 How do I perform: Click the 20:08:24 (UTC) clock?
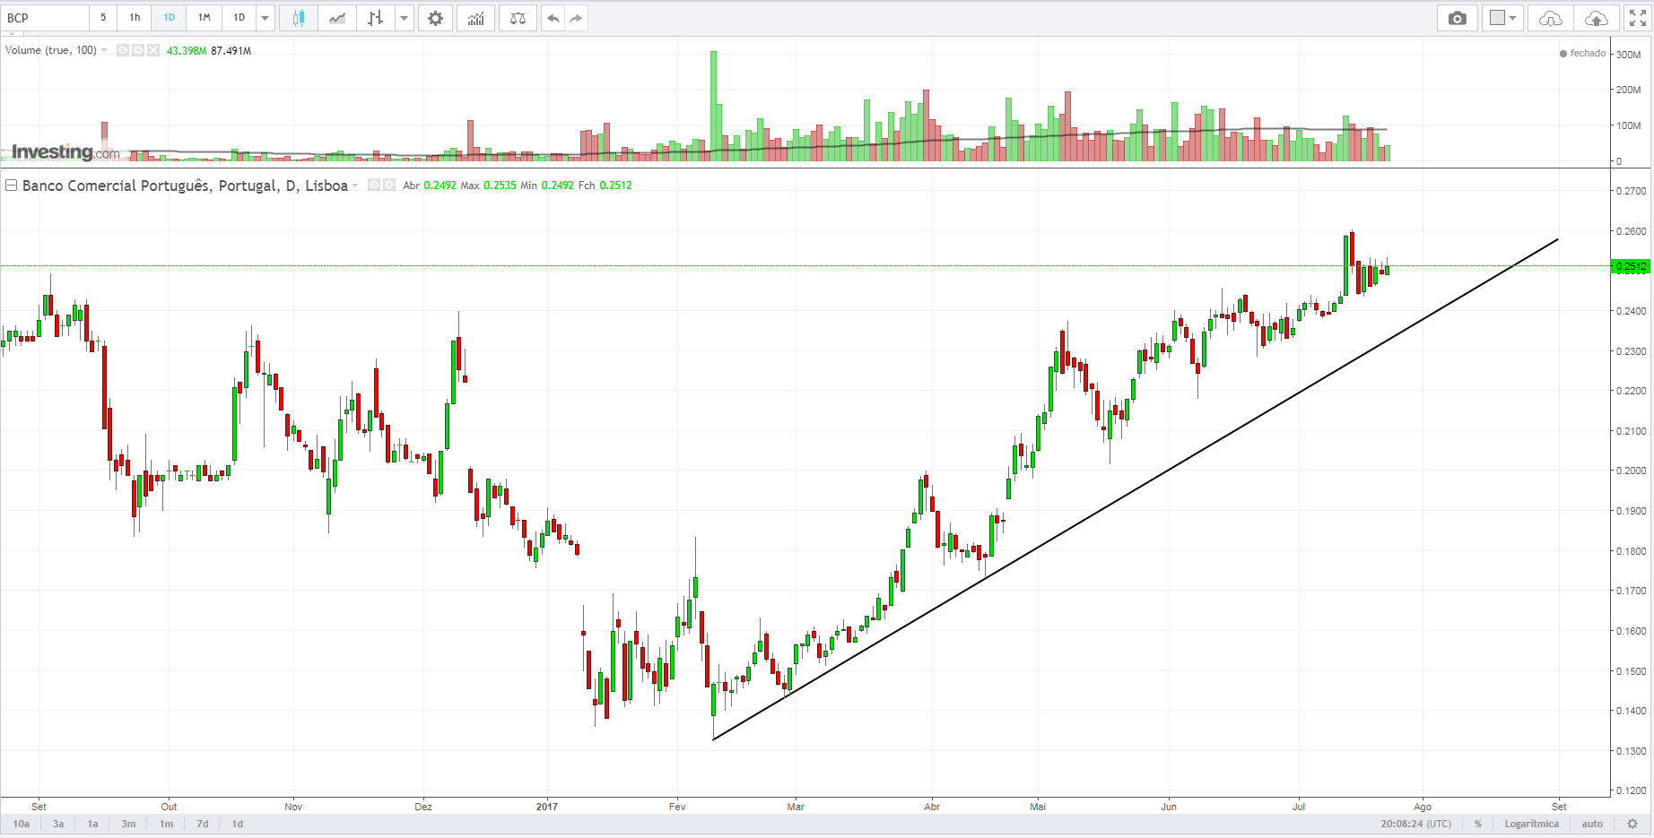click(x=1415, y=824)
